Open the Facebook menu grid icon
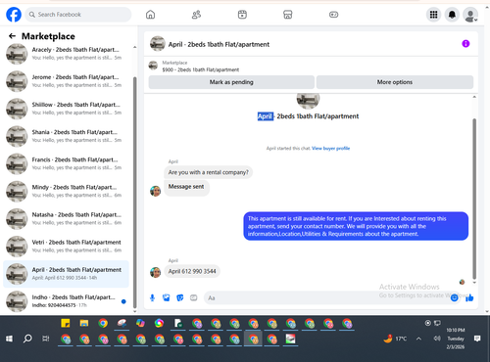 [433, 15]
